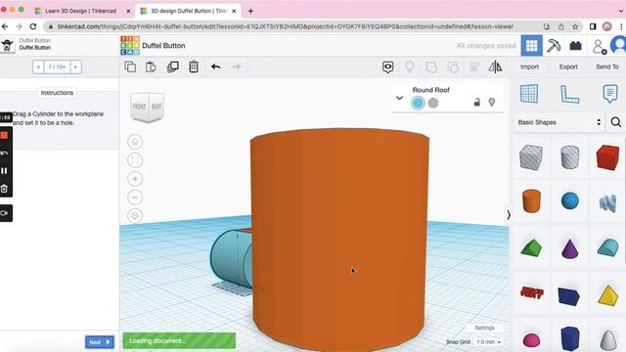The image size is (626, 352).
Task: Open workplane Settings
Action: point(484,328)
